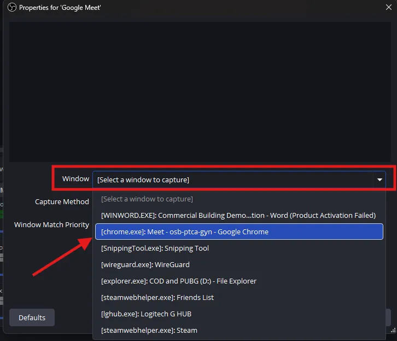The image size is (397, 341).
Task: Select the WINWORD.EXE Commercial Building window
Action: (x=238, y=215)
